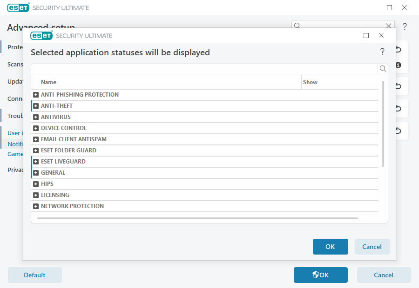
Task: Click shield OK button in Advanced setup
Action: [x=321, y=275]
